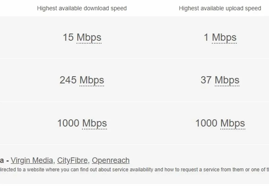Click Mbps abbreviation beside 1 upload
Viewport: 269px width, 186px height.
coord(224,37)
